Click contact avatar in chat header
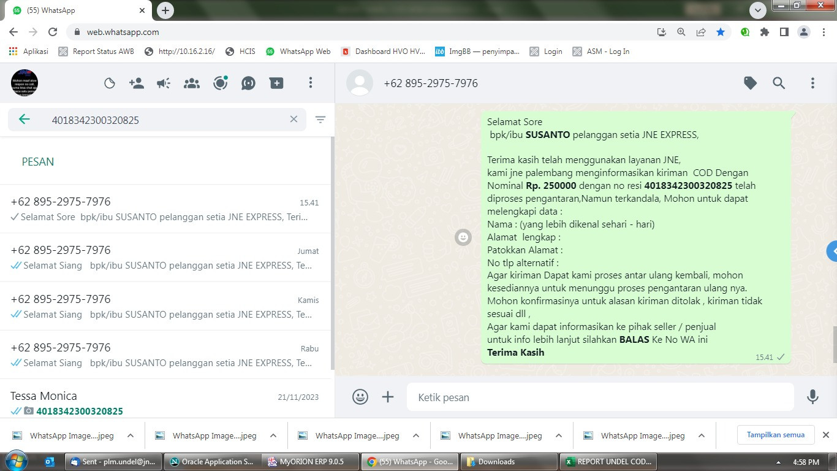 tap(360, 83)
